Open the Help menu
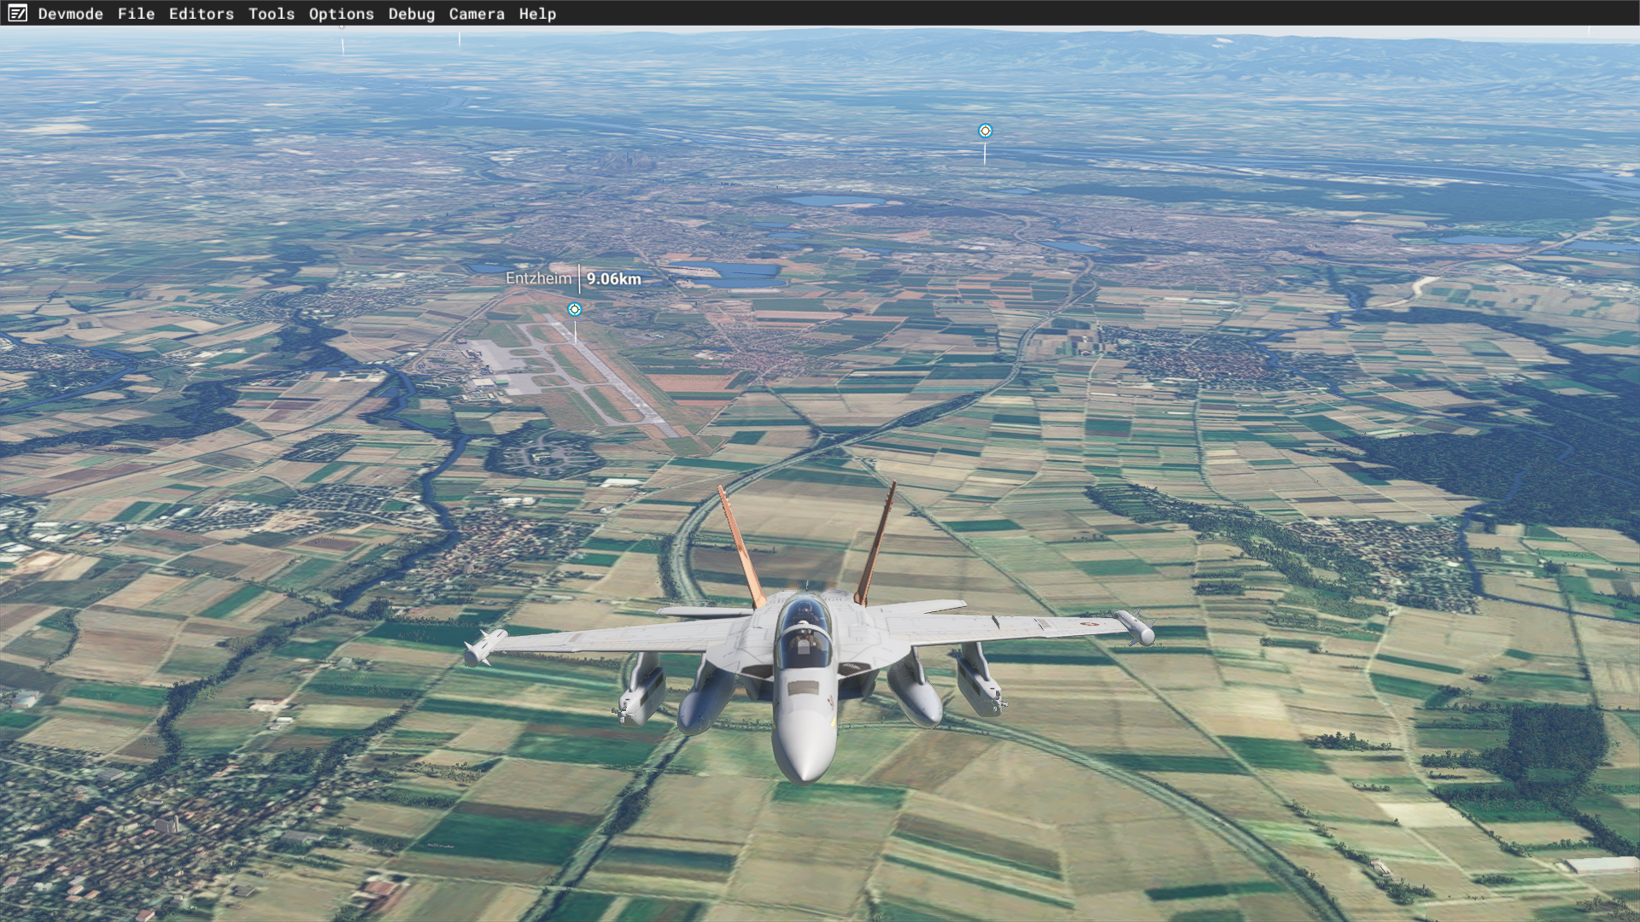The image size is (1640, 922). pos(537,14)
